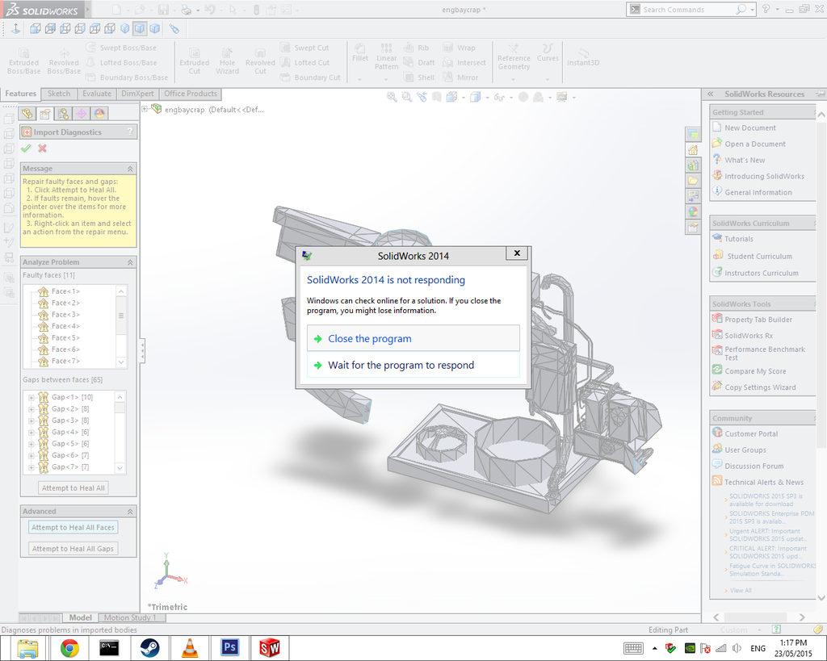Open the Hole Wizard tool
This screenshot has width=827, height=661.
click(x=227, y=61)
